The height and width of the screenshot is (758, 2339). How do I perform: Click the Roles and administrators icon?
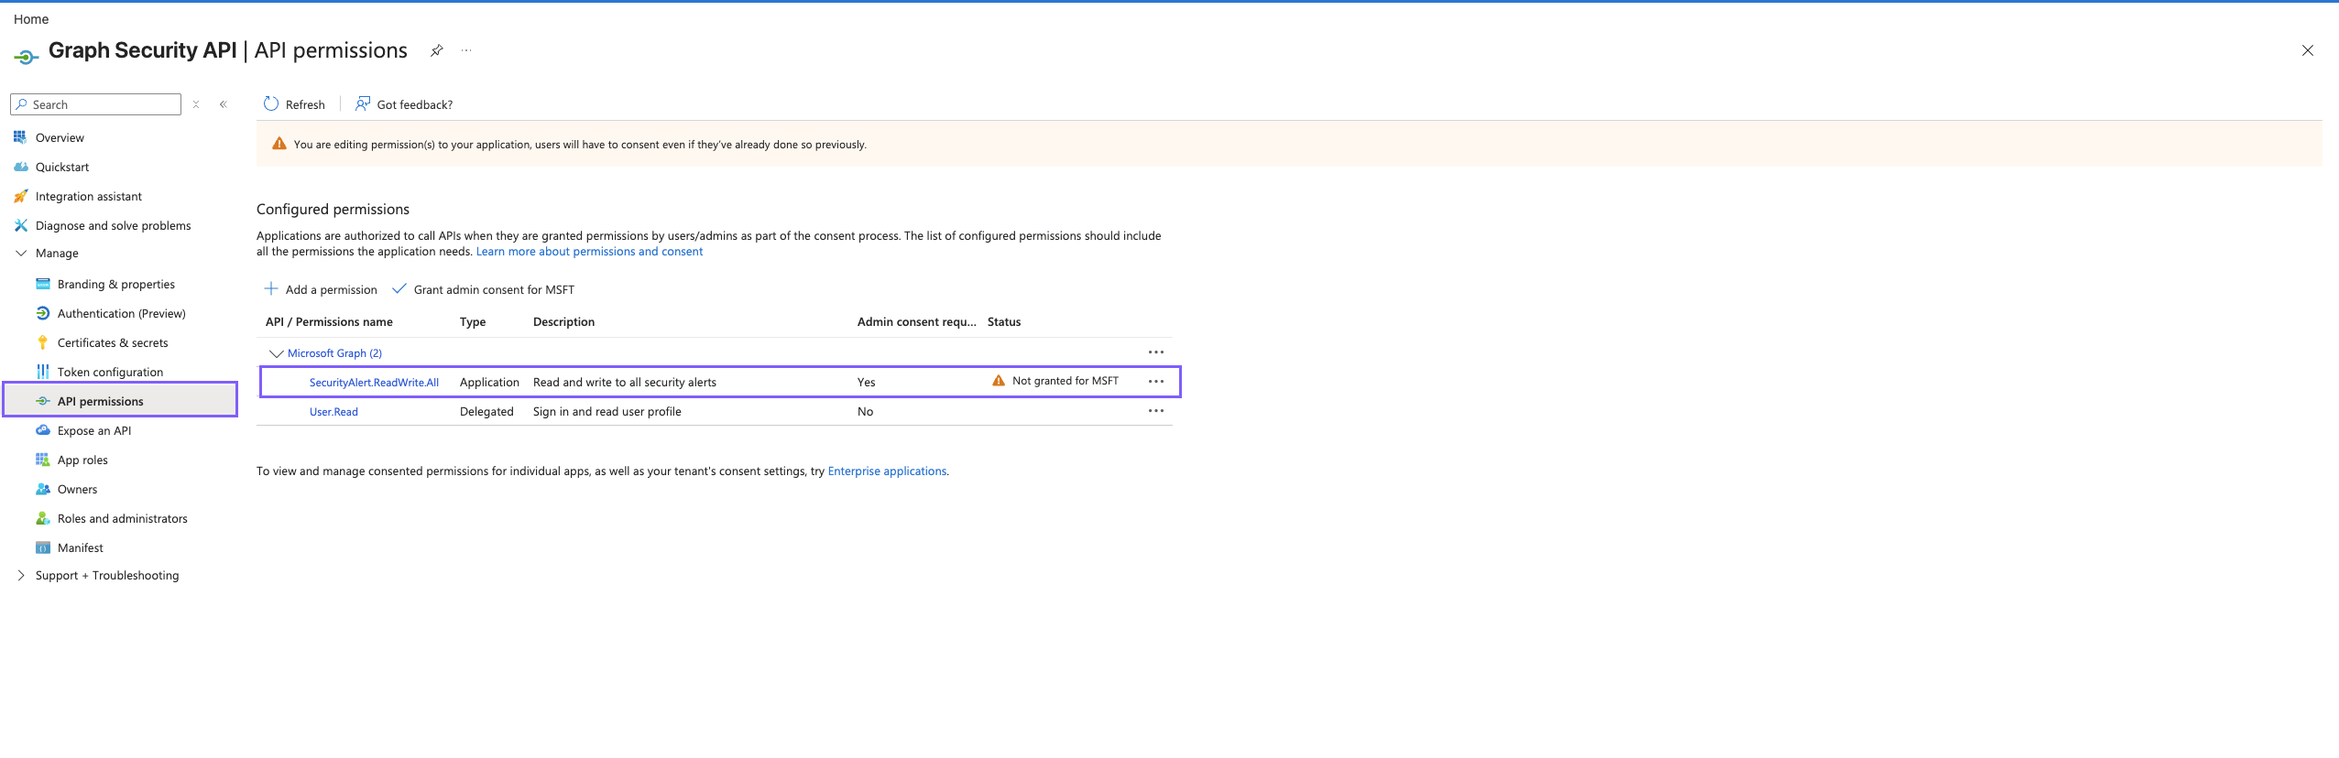tap(42, 518)
